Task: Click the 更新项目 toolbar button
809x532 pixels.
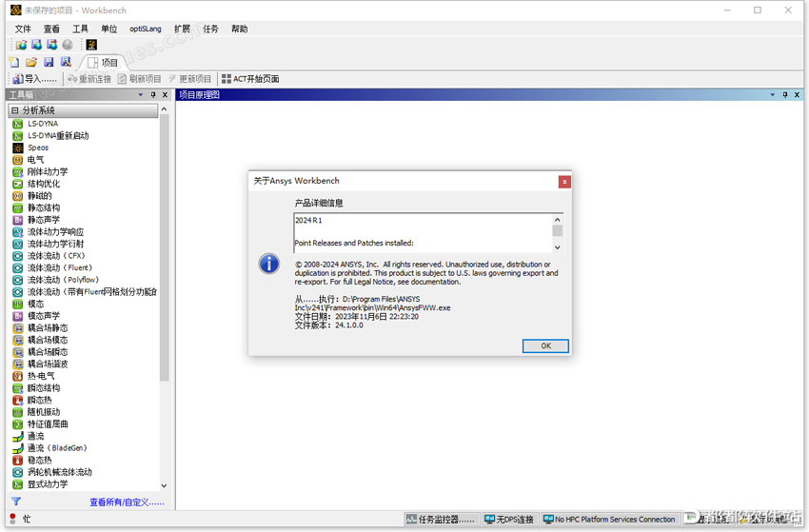Action: [x=189, y=79]
